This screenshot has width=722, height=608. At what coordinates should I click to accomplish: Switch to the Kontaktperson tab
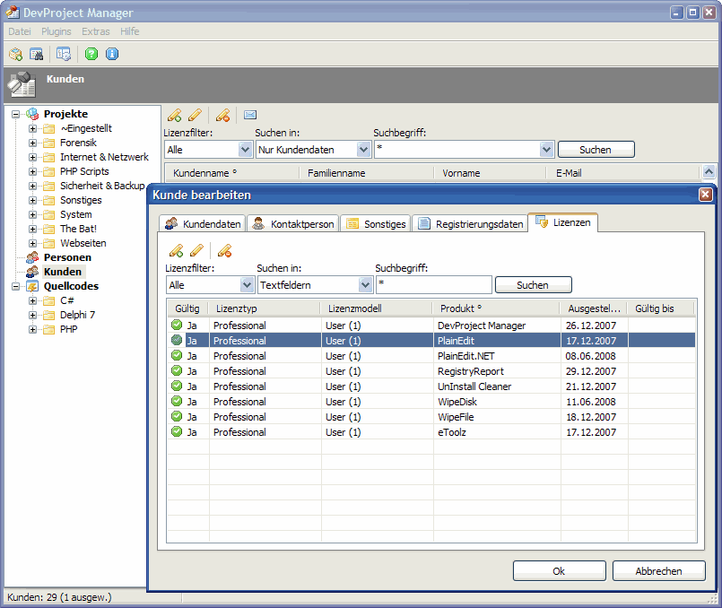tap(293, 224)
